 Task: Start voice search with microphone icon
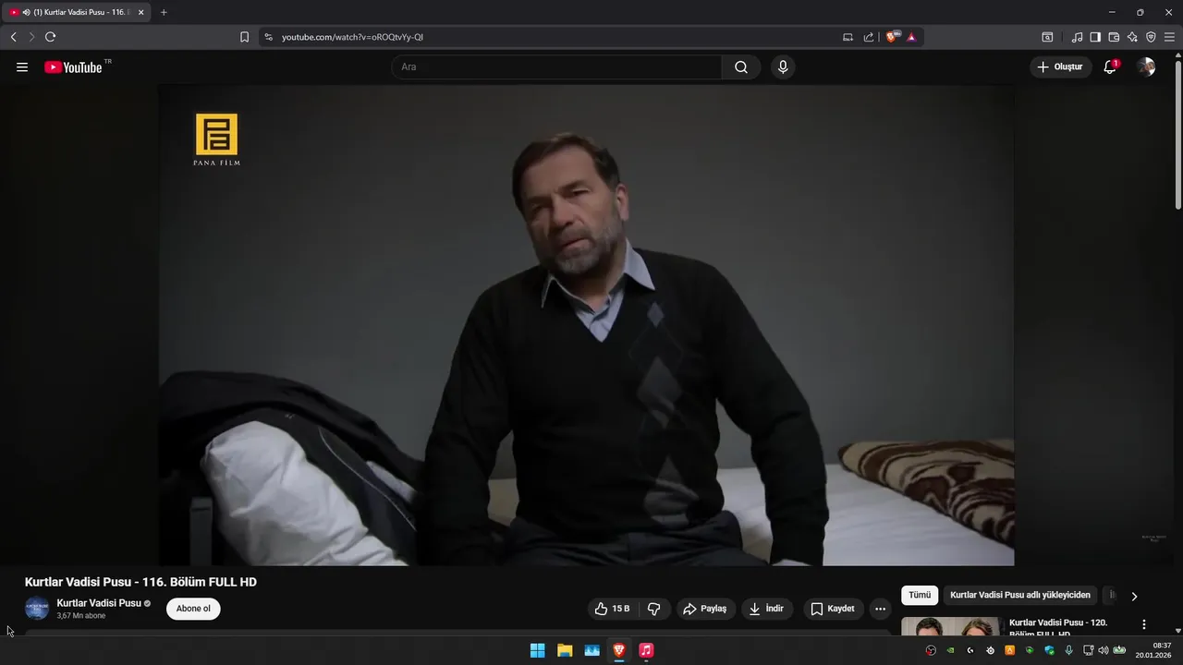click(x=783, y=67)
